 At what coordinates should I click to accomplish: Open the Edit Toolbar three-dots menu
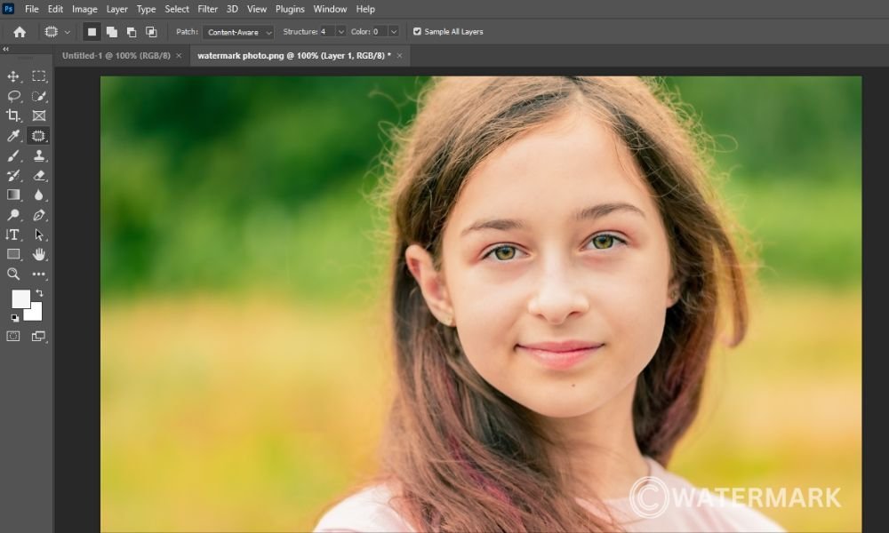coord(38,274)
